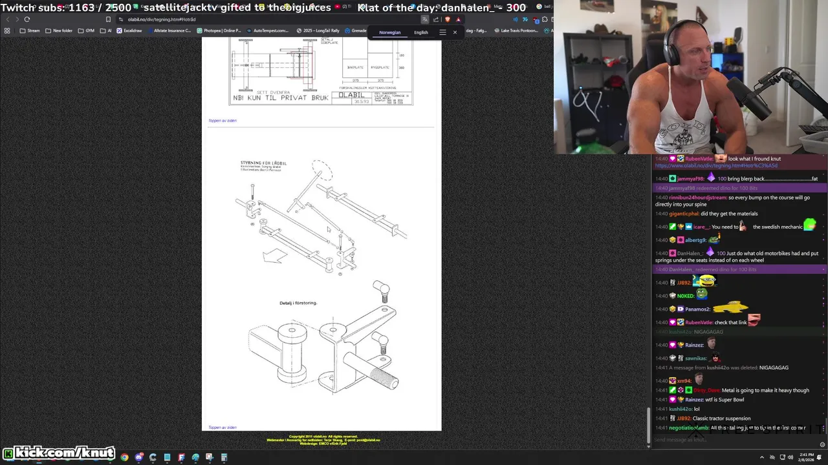This screenshot has height=465, width=828.
Task: Go forward in browser history
Action: click(x=17, y=19)
